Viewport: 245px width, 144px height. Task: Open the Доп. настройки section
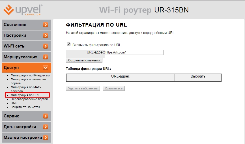(x=26, y=127)
